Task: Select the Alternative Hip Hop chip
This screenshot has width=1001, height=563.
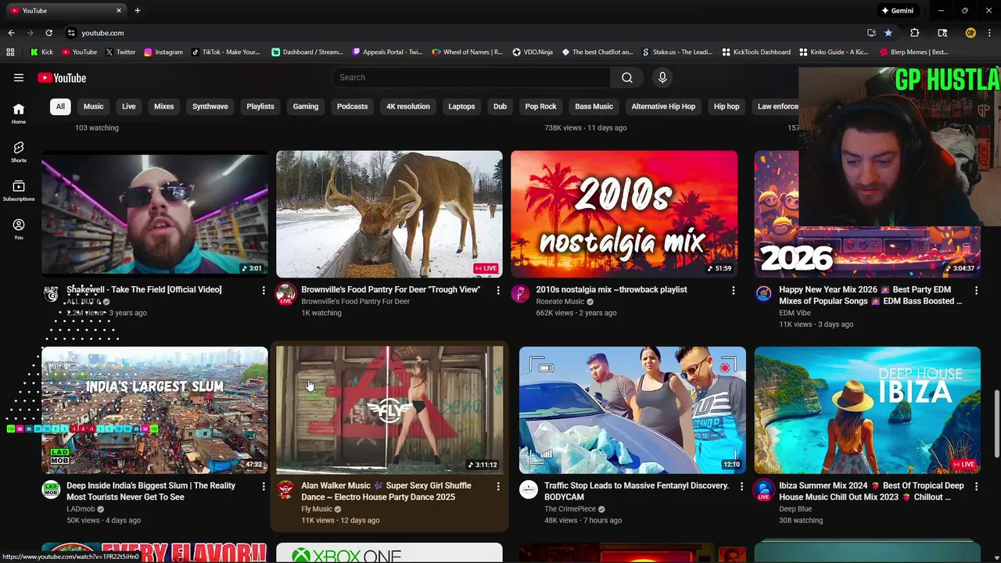Action: pos(663,106)
